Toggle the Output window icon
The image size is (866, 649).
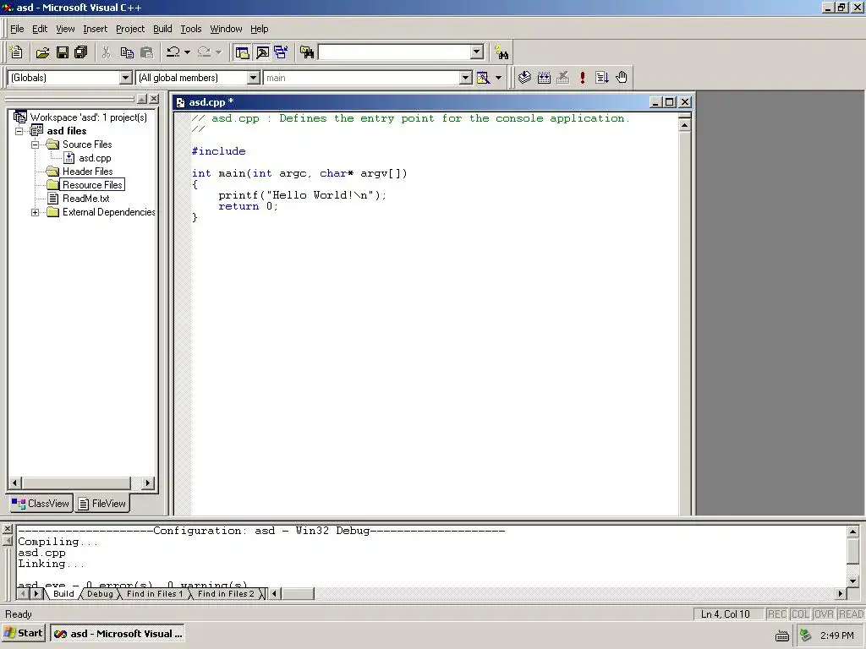click(x=262, y=52)
